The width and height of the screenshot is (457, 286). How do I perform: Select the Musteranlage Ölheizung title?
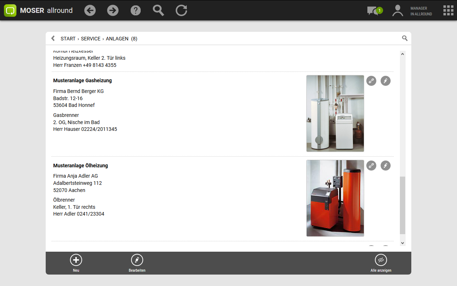pyautogui.click(x=80, y=166)
